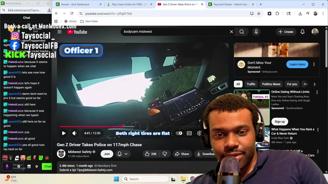Download the video

(206, 154)
